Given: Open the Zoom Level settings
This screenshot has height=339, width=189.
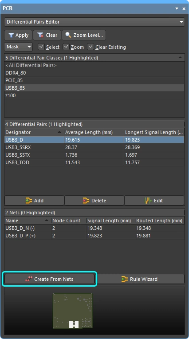Looking at the screenshot, I should tap(84, 35).
